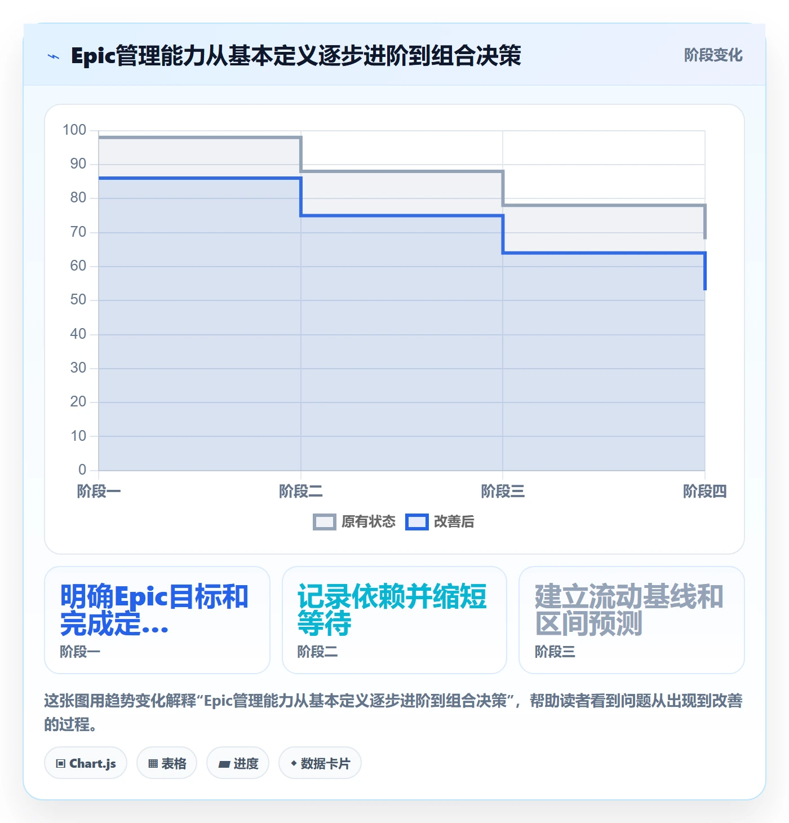
Task: Select the Chart.js tag chip
Action: [x=86, y=763]
